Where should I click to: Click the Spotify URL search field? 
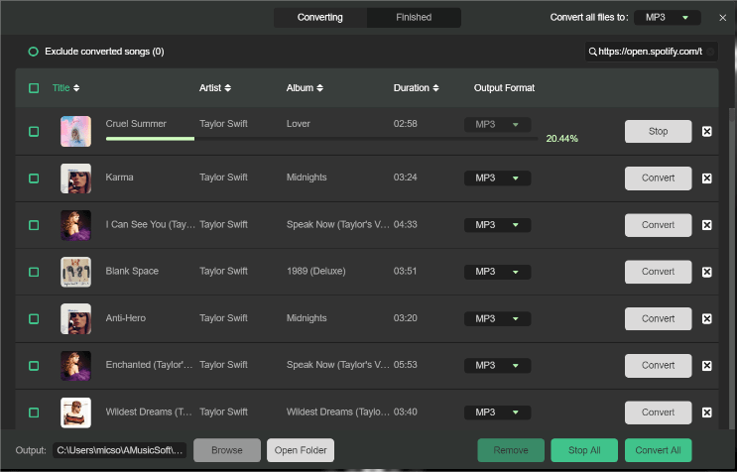pos(651,52)
